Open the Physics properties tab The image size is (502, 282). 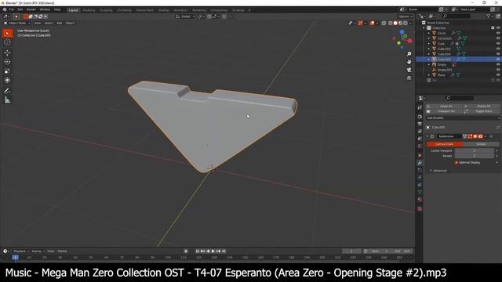420,178
